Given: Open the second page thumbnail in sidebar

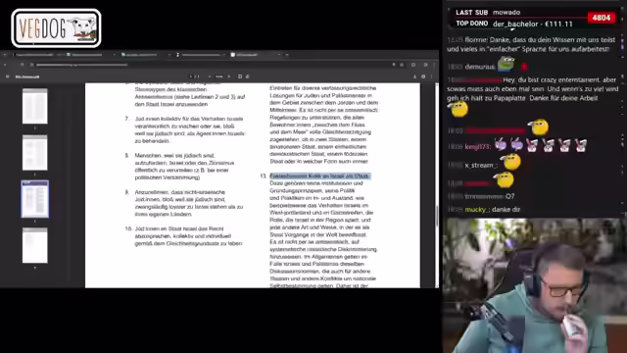Looking at the screenshot, I should point(35,153).
